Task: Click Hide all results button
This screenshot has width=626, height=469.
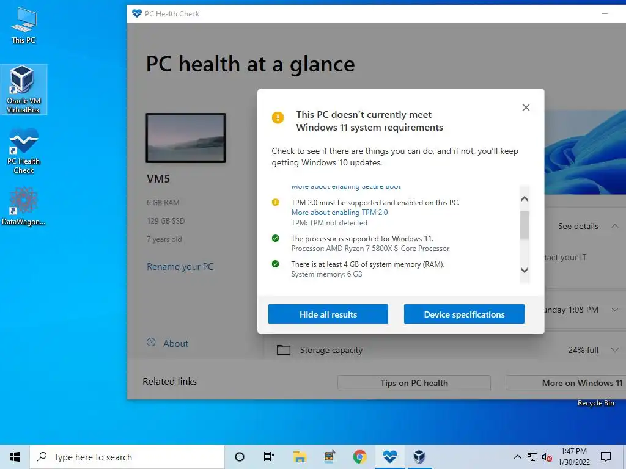Action: 328,314
